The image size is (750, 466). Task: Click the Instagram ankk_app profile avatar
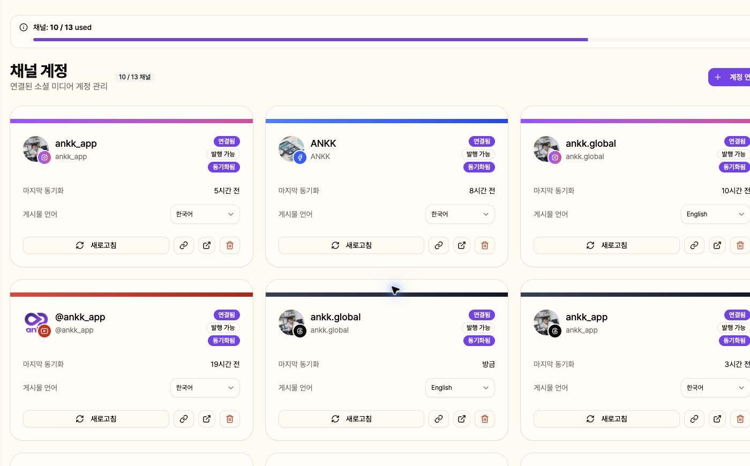[36, 149]
